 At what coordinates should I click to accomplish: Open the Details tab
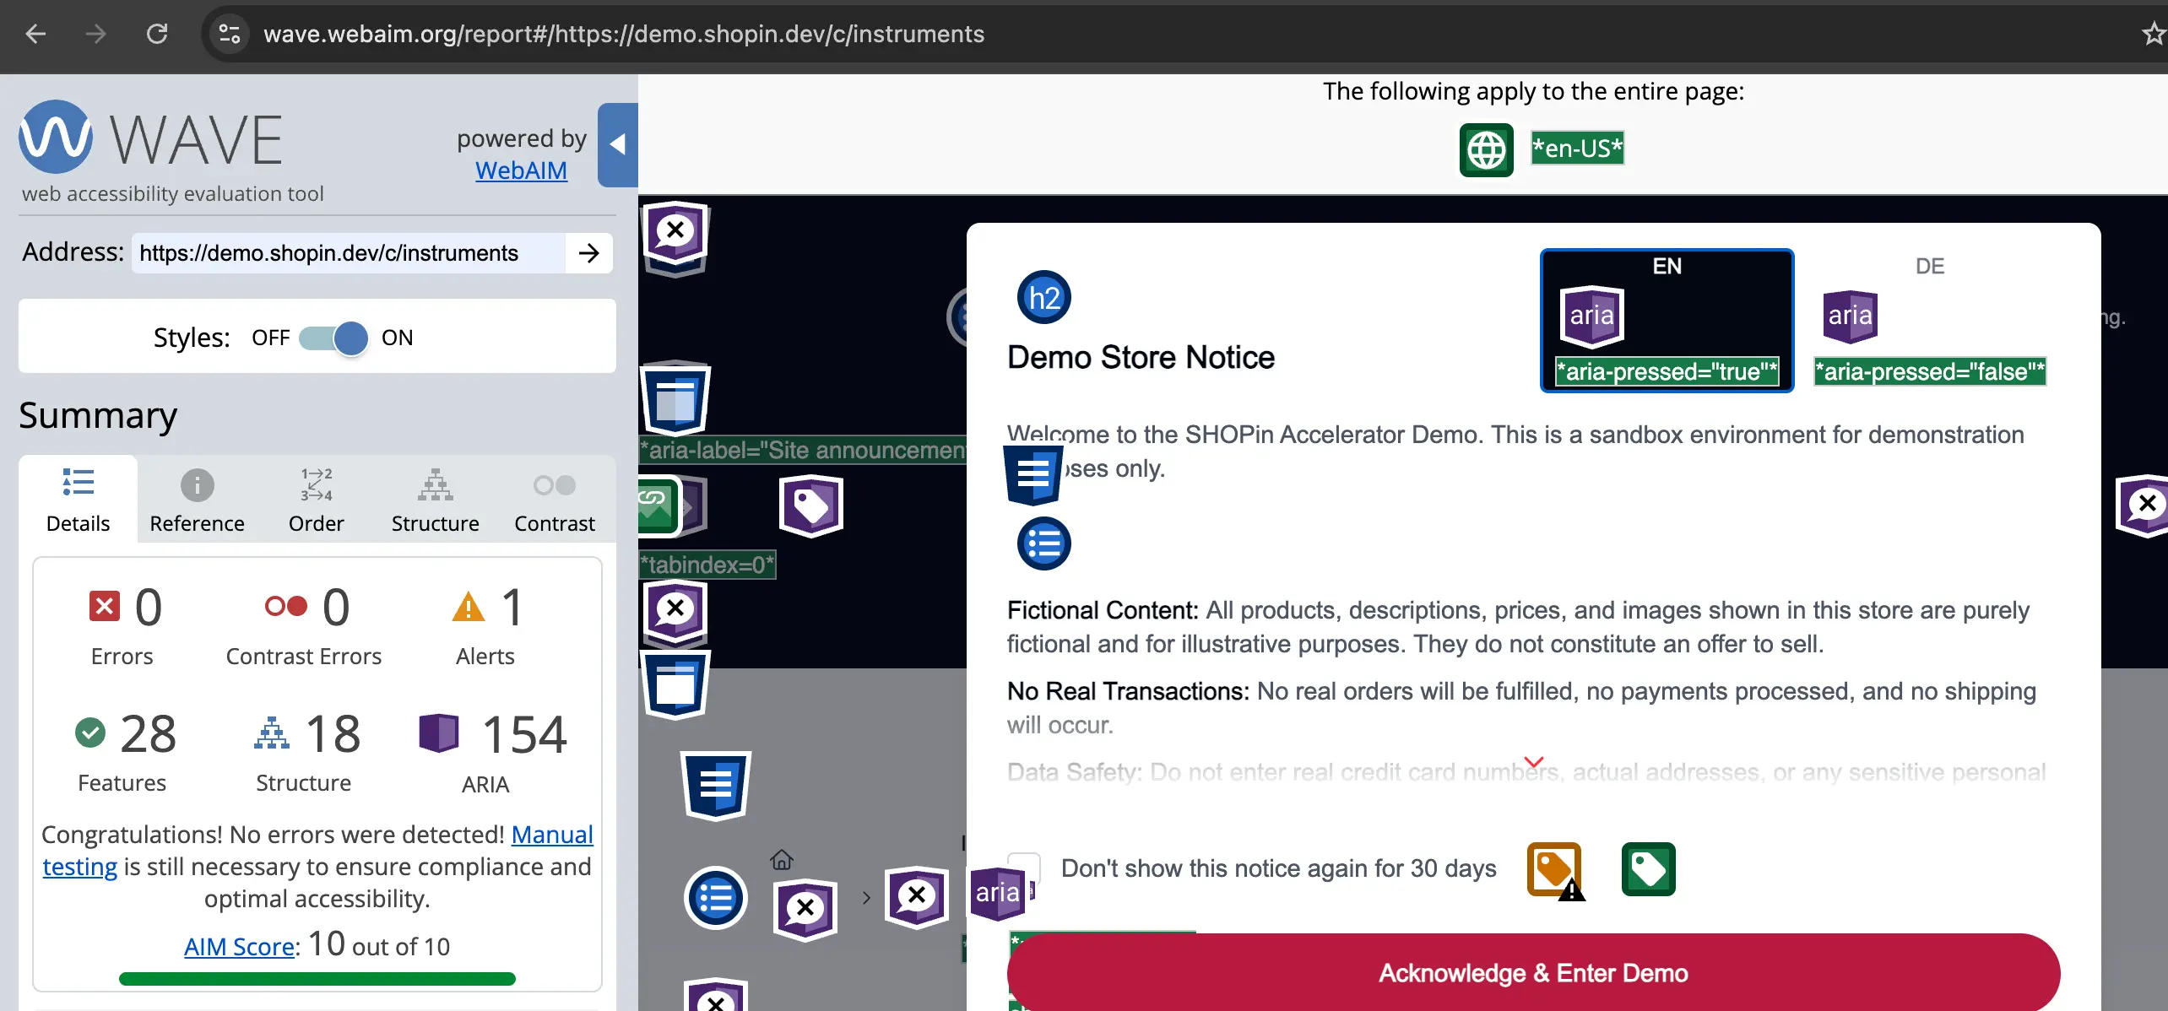[x=78, y=500]
